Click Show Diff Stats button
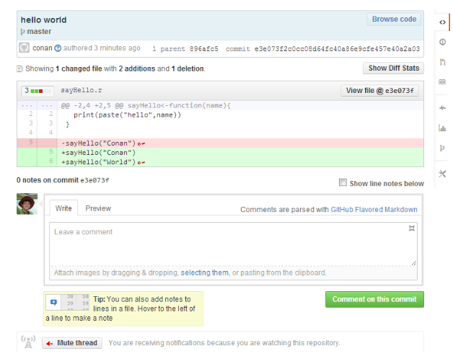This screenshot has width=453, height=356. [393, 68]
